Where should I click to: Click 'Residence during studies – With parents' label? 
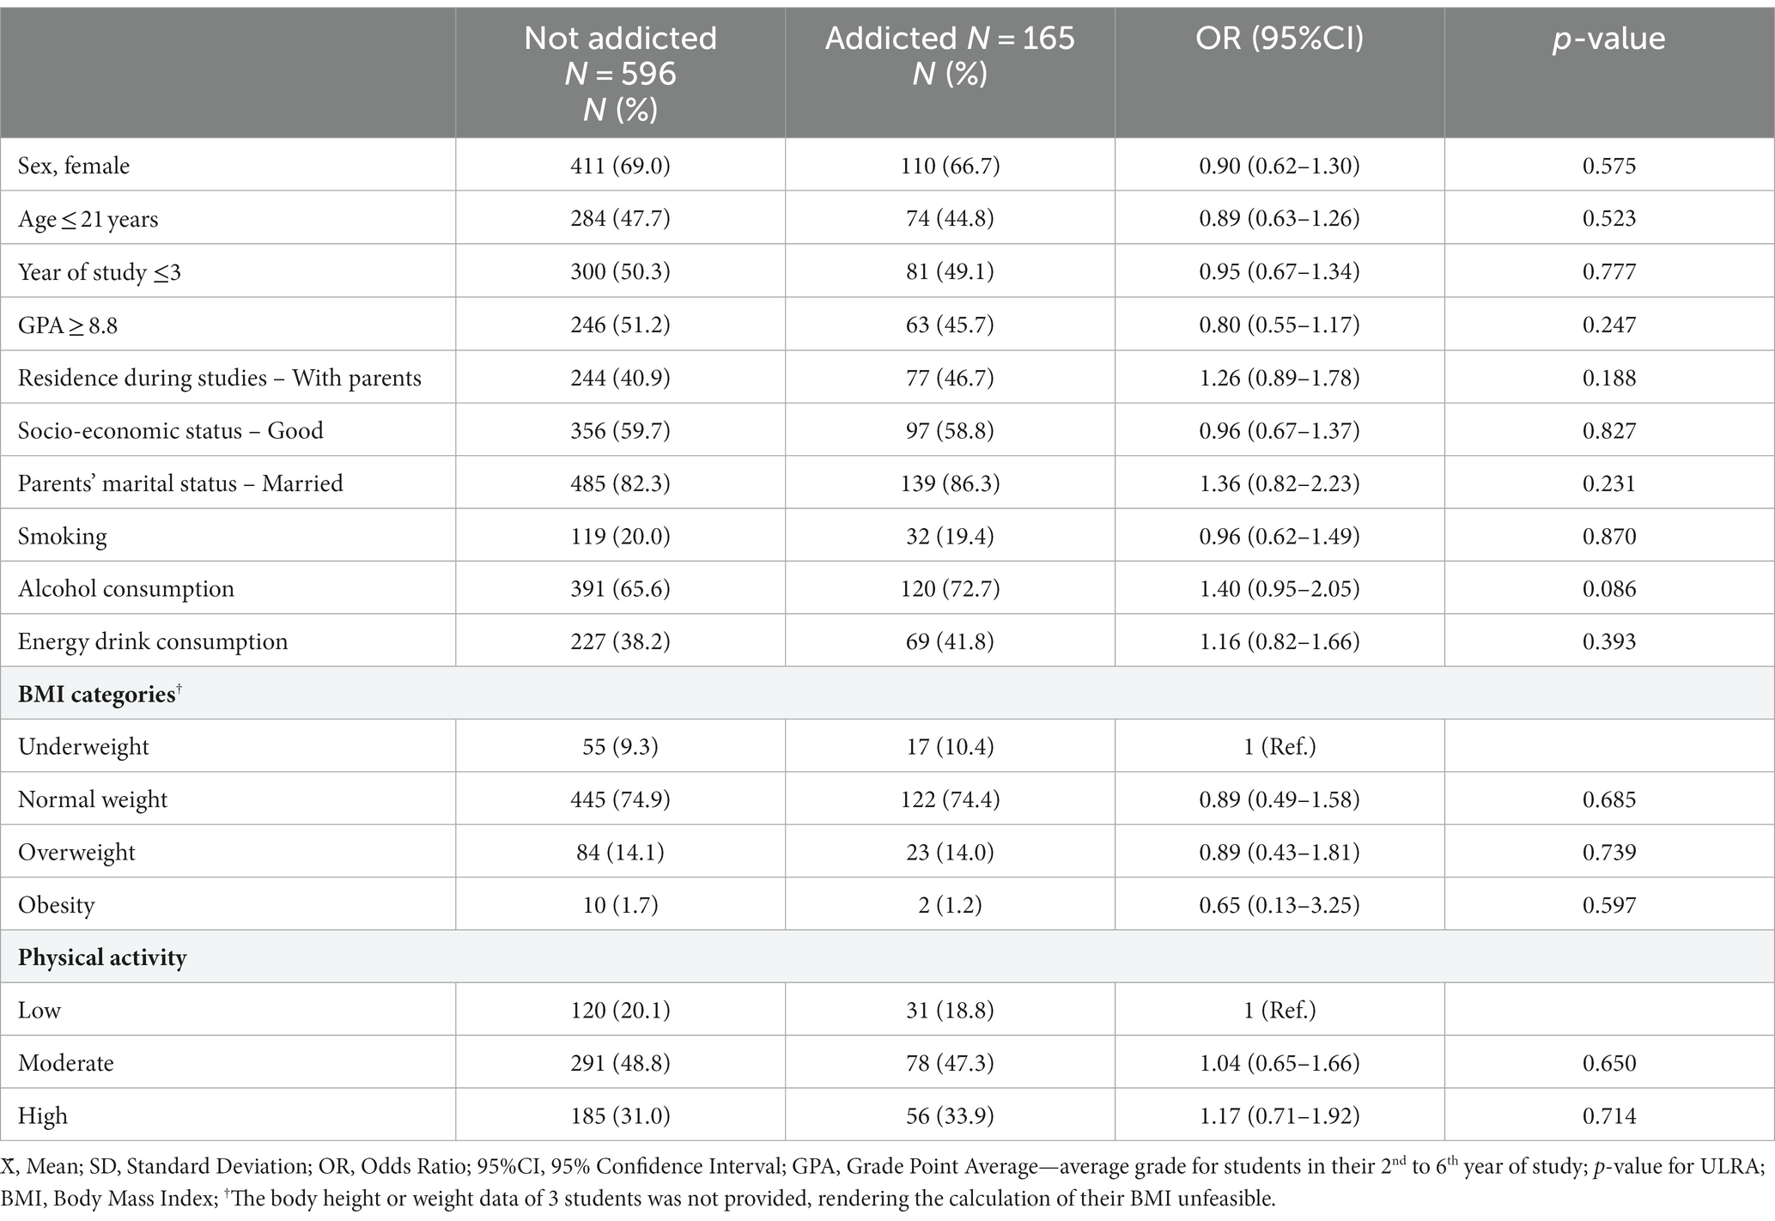pos(220,378)
